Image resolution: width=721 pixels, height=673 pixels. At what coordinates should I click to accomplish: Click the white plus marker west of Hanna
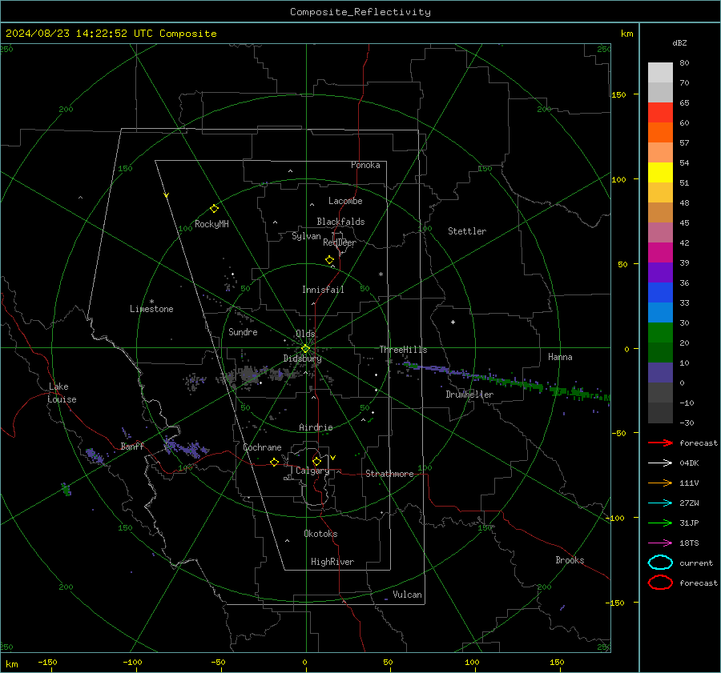[453, 322]
